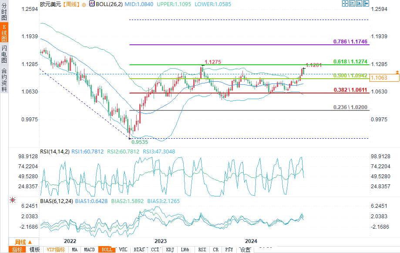The width and height of the screenshot is (400, 253).
Task: Switch indicator to VOL
Action: (123, 250)
